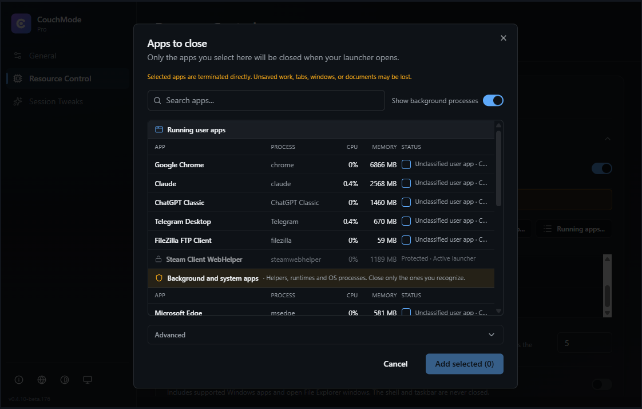Expand the Advanced section

coord(325,335)
